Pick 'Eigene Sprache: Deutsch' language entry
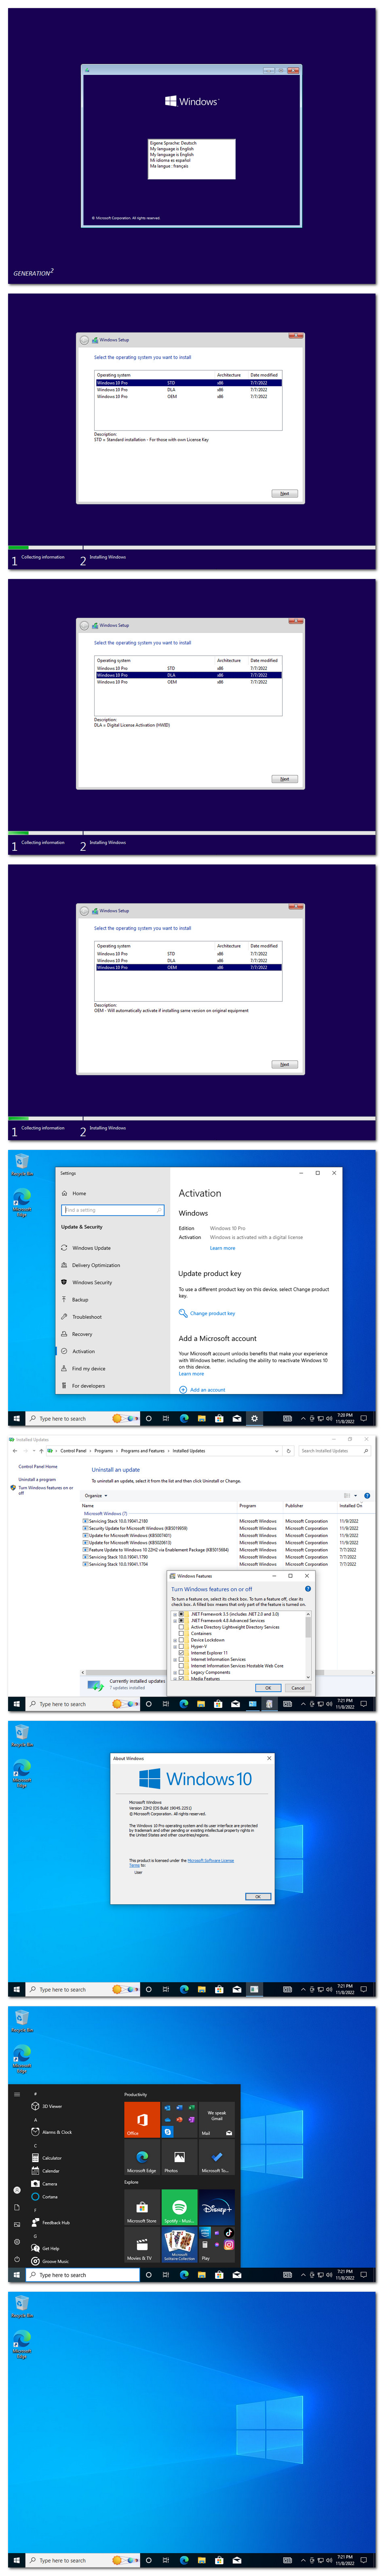This screenshot has width=384, height=2576. pos(173,142)
